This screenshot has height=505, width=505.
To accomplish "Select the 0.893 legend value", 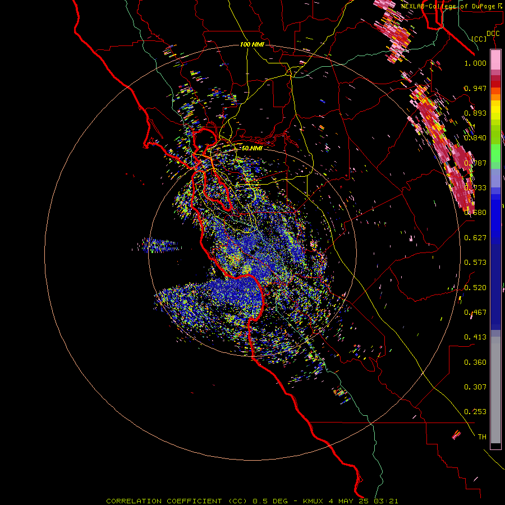I will pyautogui.click(x=475, y=113).
